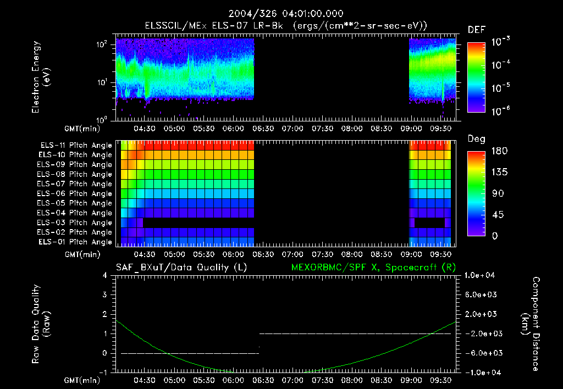Screen dimensions: 563x389
Task: Click the Component Distance (km) axis label
Action: coord(531,324)
